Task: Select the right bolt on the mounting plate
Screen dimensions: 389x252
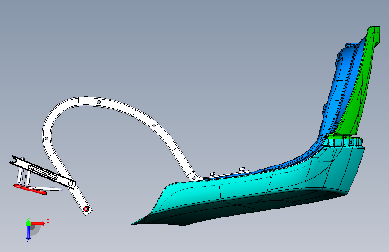Action: [x=242, y=170]
